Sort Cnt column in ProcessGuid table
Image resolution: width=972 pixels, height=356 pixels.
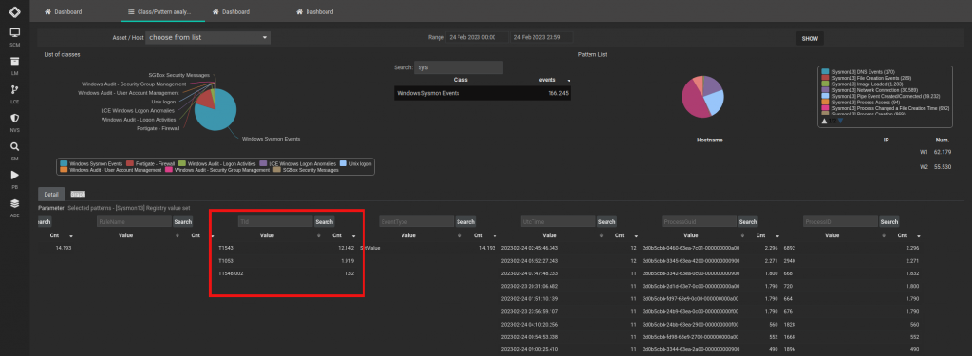click(777, 236)
